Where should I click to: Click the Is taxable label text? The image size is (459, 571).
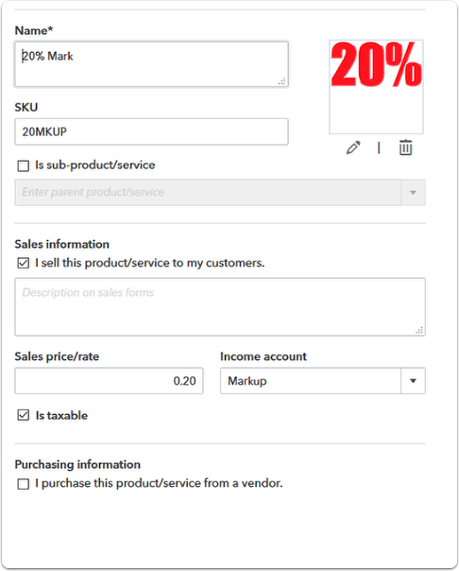61,416
